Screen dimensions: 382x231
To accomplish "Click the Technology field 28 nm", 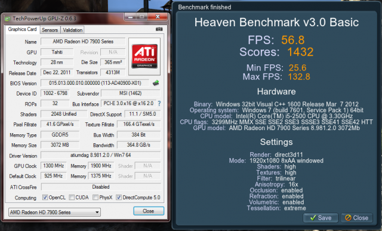I will coord(57,63).
